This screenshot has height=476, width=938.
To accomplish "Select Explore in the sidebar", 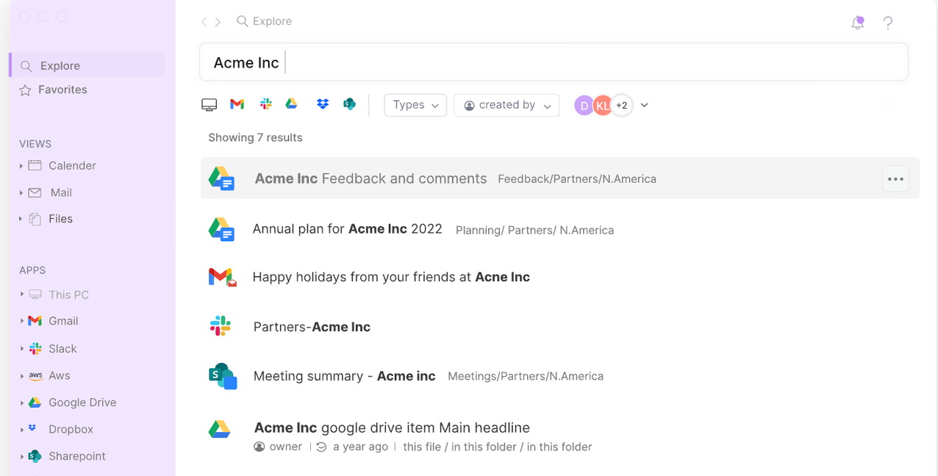I will (x=60, y=65).
